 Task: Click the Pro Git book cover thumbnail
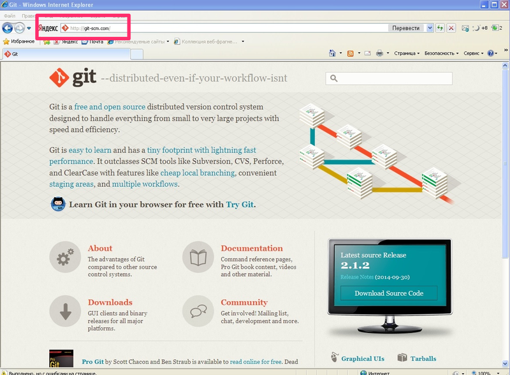point(61,358)
